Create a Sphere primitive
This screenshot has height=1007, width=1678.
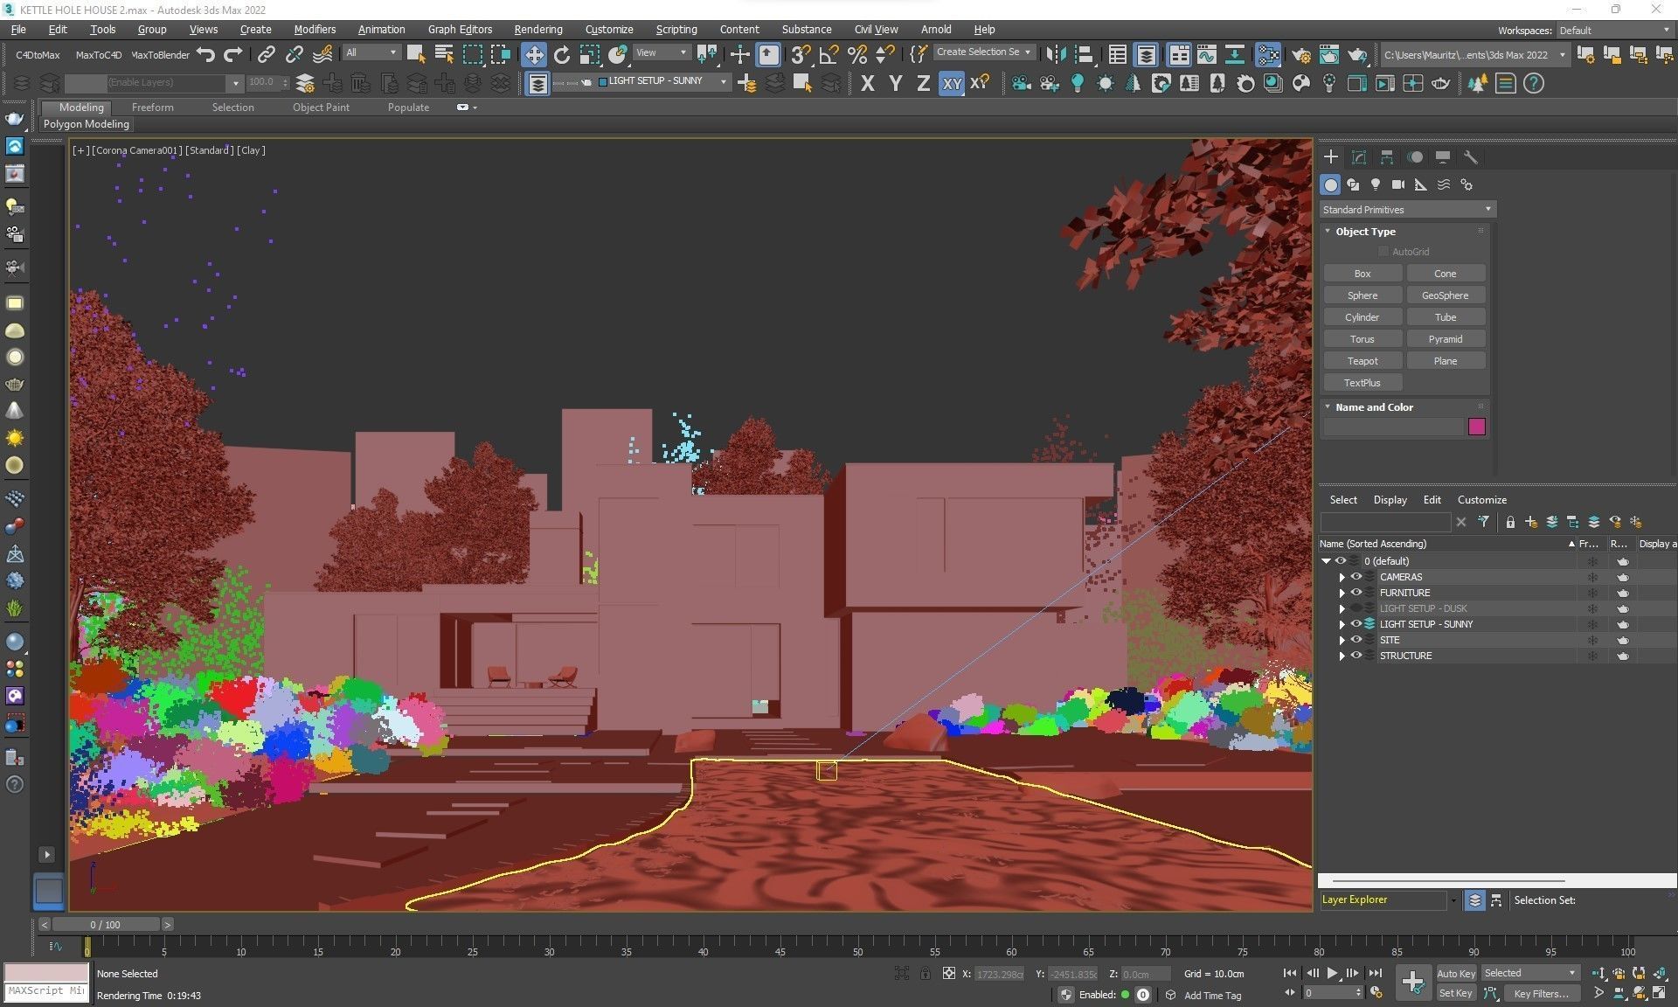click(x=1363, y=295)
